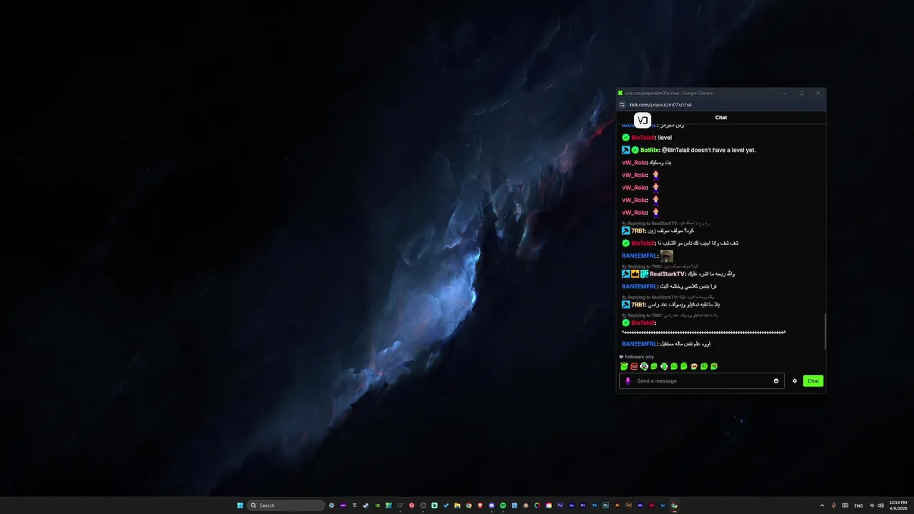This screenshot has width=914, height=514.
Task: Click BotRix's moderator badge
Action: click(626, 150)
